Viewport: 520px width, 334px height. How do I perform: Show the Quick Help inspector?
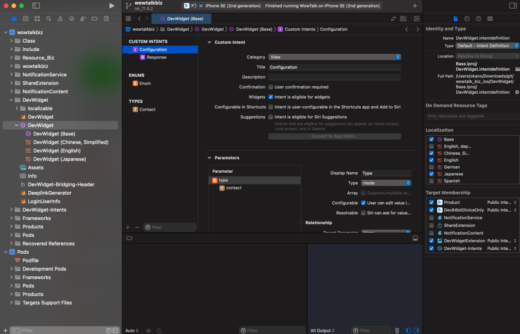[478, 19]
